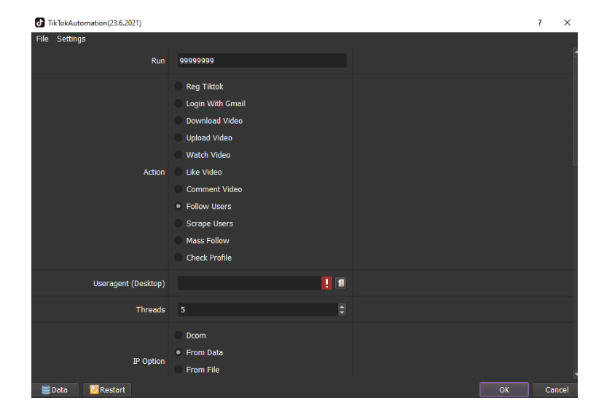596x409 pixels.
Task: Select the Watch Video option
Action: pyautogui.click(x=203, y=155)
